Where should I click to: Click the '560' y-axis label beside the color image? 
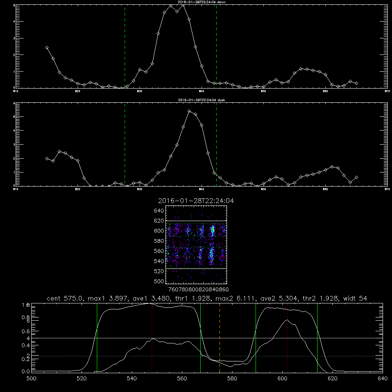[159, 251]
